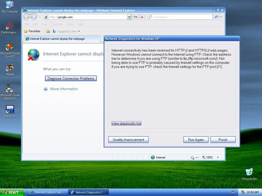Image resolution: width=262 pixels, height=196 pixels.
Task: Open the Edit menu
Action: click(35, 24)
